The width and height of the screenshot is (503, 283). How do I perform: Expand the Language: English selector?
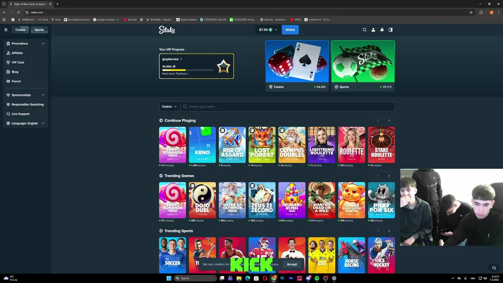[26, 123]
